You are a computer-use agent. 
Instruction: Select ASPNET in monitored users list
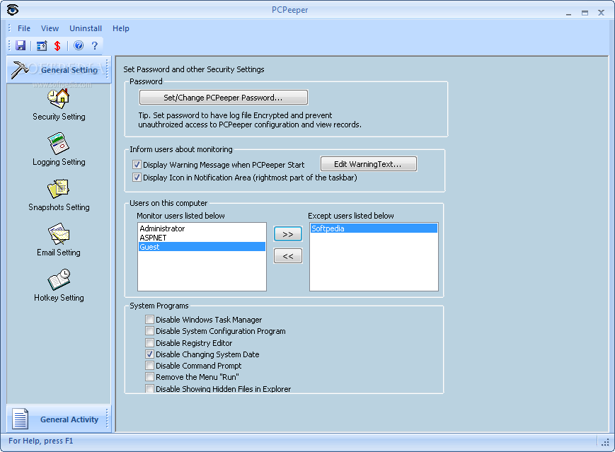[x=202, y=238]
